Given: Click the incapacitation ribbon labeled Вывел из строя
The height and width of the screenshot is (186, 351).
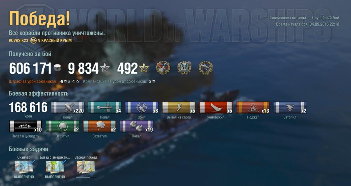Looking at the screenshot, I should pyautogui.click(x=179, y=107).
